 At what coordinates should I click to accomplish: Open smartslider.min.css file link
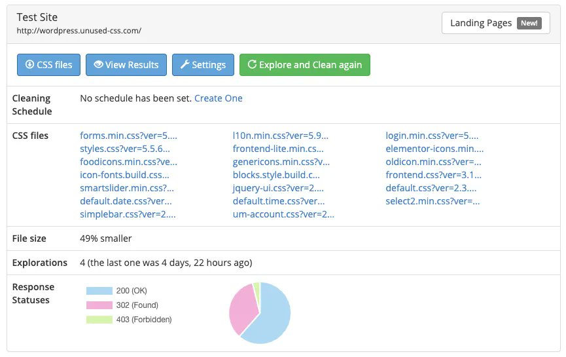point(127,188)
